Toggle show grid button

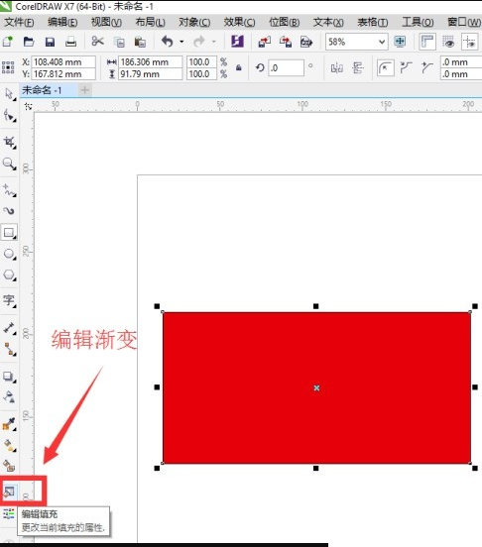coord(448,42)
